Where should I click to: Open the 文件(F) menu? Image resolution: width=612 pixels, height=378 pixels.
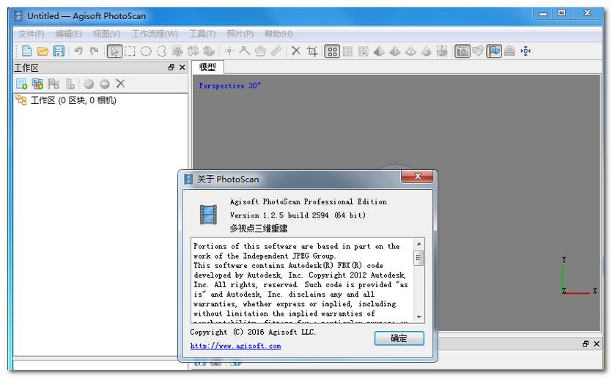tap(32, 34)
